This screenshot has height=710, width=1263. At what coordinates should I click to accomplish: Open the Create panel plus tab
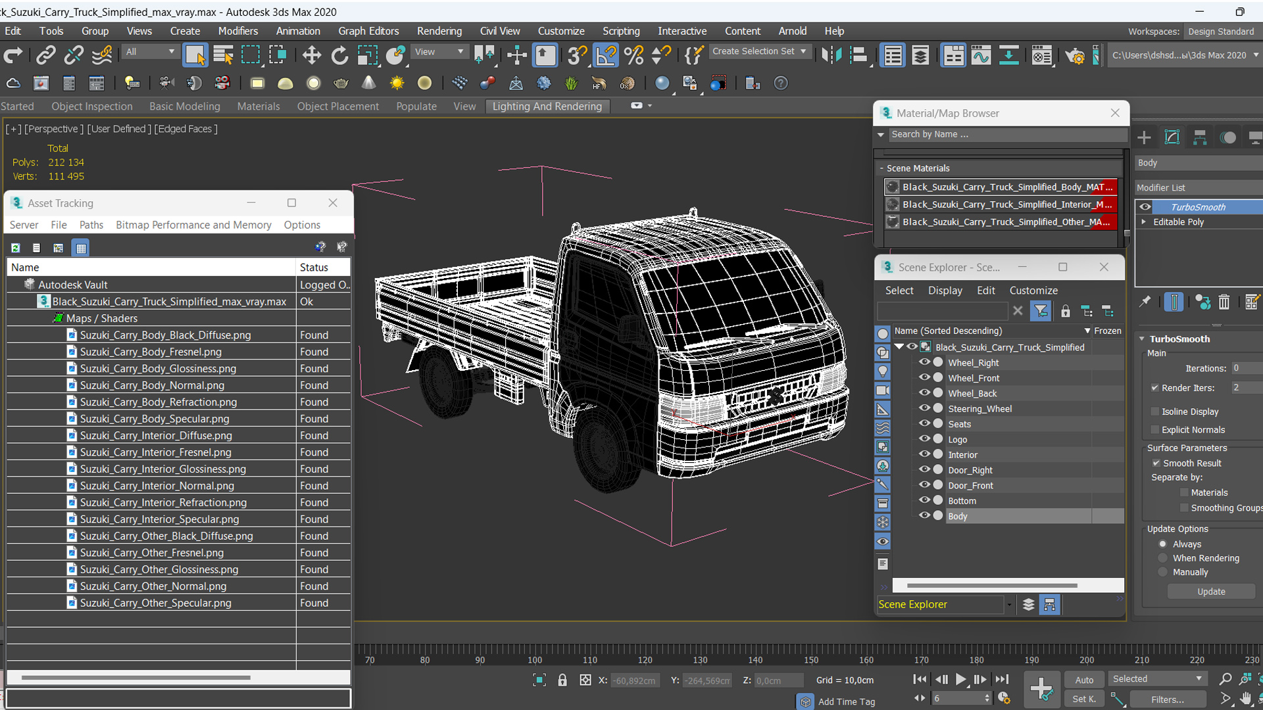coord(1144,137)
